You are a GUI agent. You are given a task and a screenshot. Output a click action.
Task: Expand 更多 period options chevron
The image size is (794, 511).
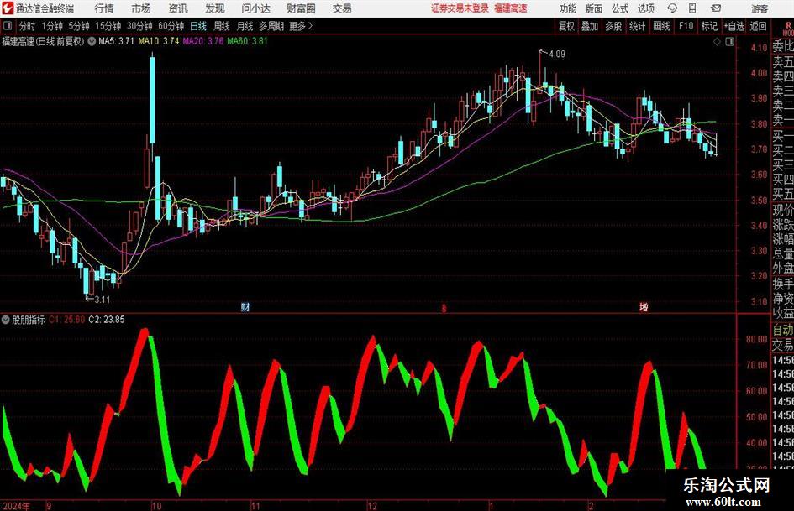(310, 26)
